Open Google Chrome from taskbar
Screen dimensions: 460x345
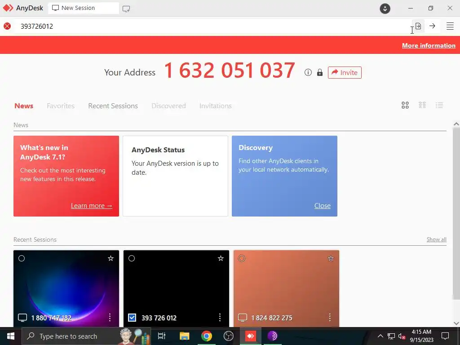[207, 336]
